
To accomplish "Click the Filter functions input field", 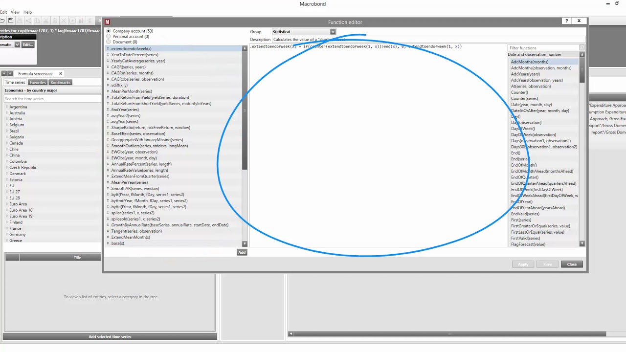I will coord(543,48).
